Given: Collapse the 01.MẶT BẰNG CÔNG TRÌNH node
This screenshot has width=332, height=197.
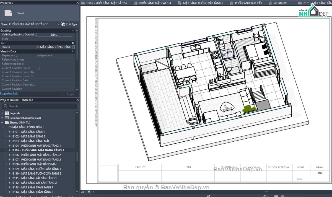Looking at the screenshot, I should [x=6, y=127].
